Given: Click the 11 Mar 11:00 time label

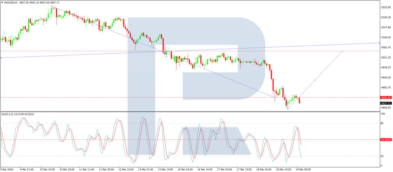Looking at the screenshot, I should [86, 170].
